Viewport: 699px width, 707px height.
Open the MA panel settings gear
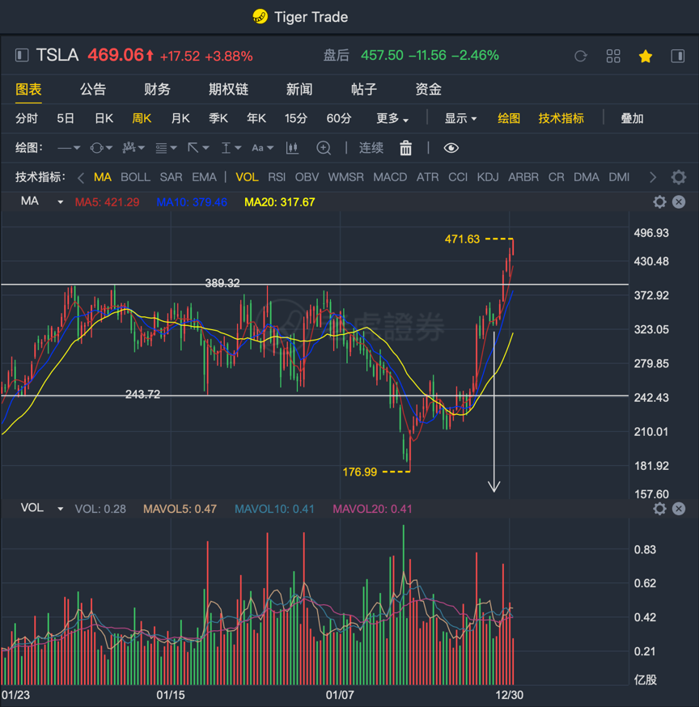pyautogui.click(x=660, y=202)
